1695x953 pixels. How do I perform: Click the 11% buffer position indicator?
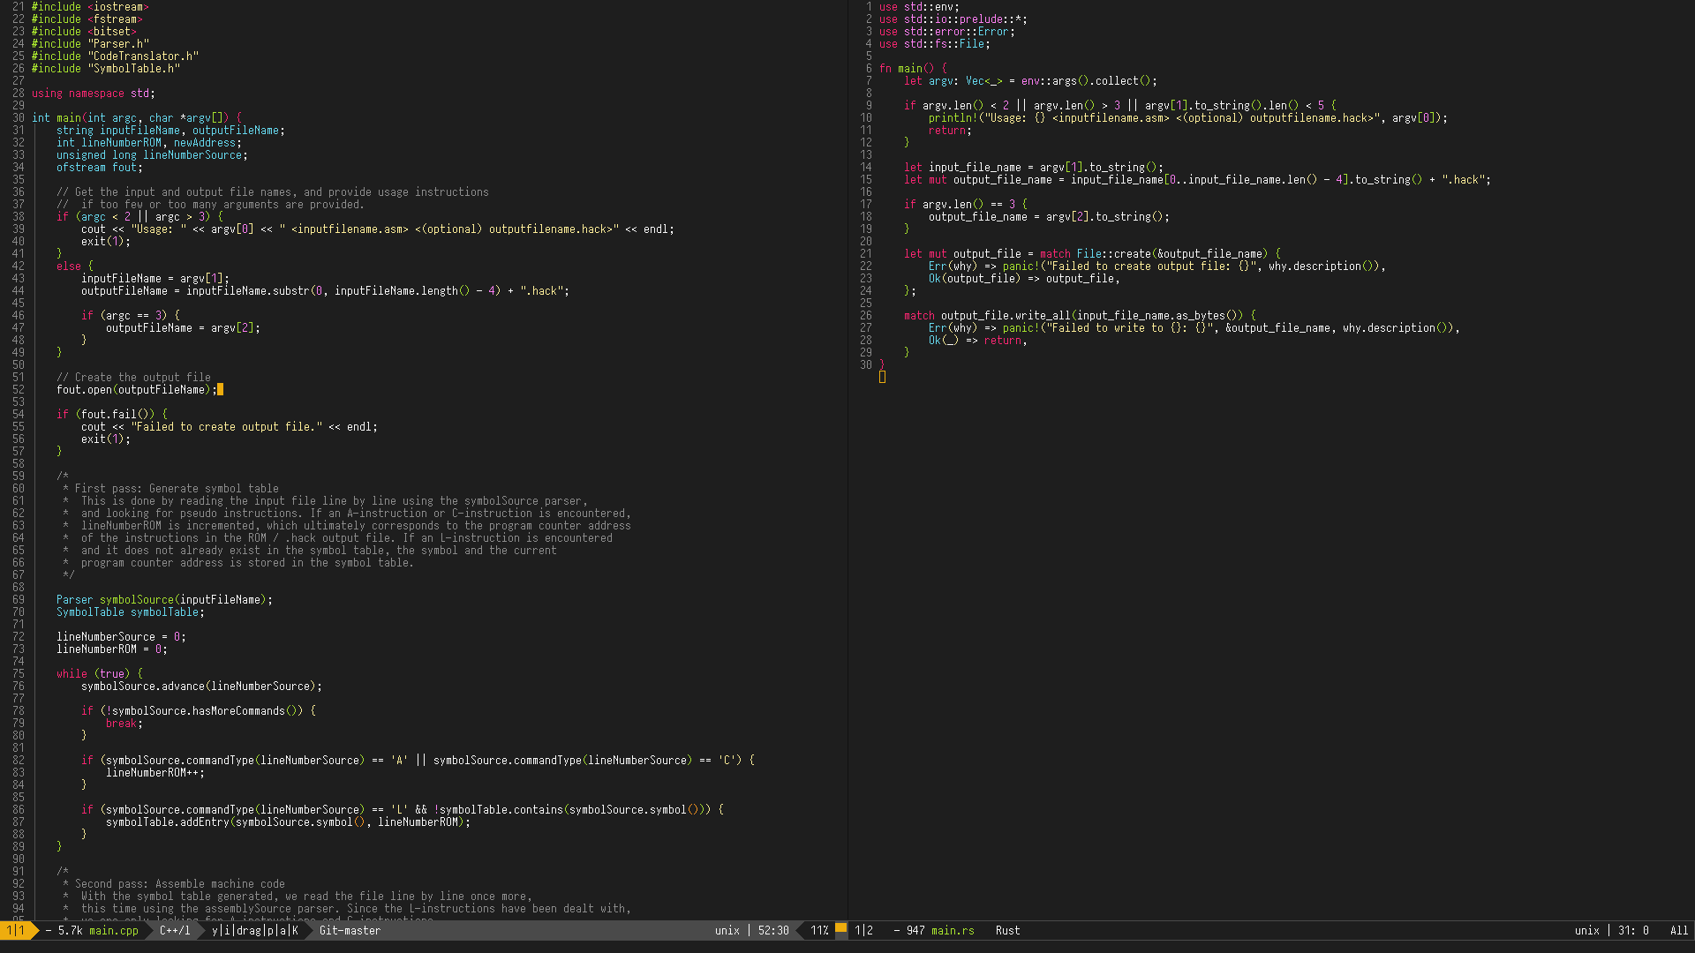click(x=819, y=930)
